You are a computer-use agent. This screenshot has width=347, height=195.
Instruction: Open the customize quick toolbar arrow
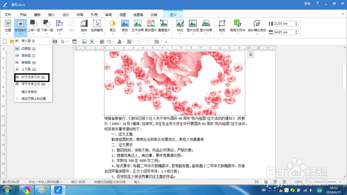166,42
